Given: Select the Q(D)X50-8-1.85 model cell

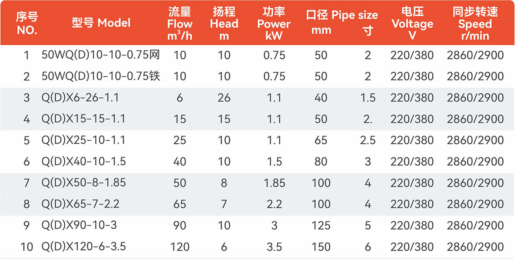Looking at the screenshot, I should (83, 183).
